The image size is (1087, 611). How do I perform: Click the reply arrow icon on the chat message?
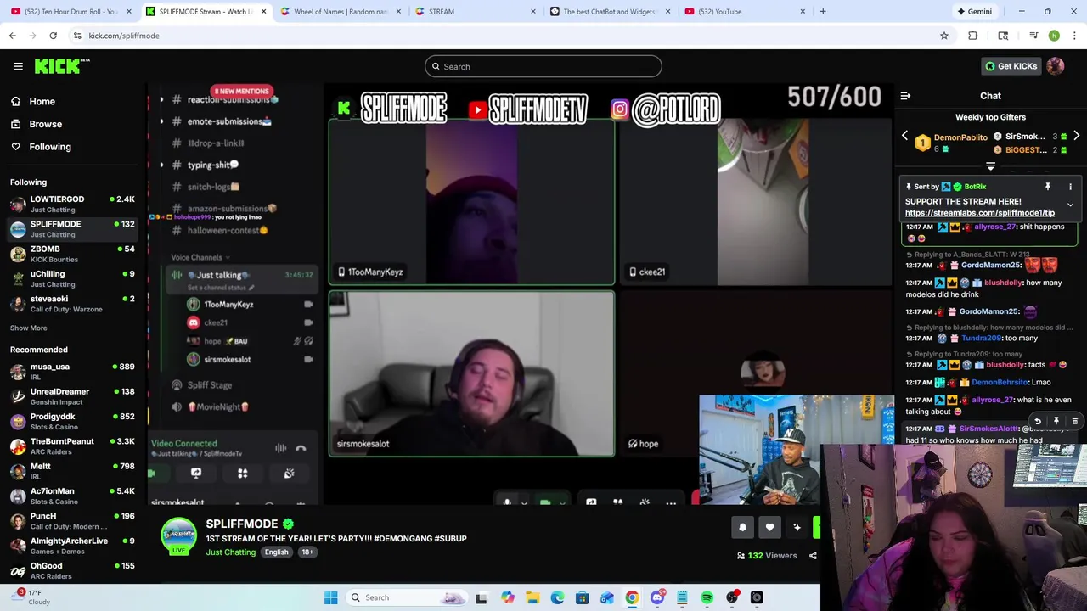(1037, 421)
